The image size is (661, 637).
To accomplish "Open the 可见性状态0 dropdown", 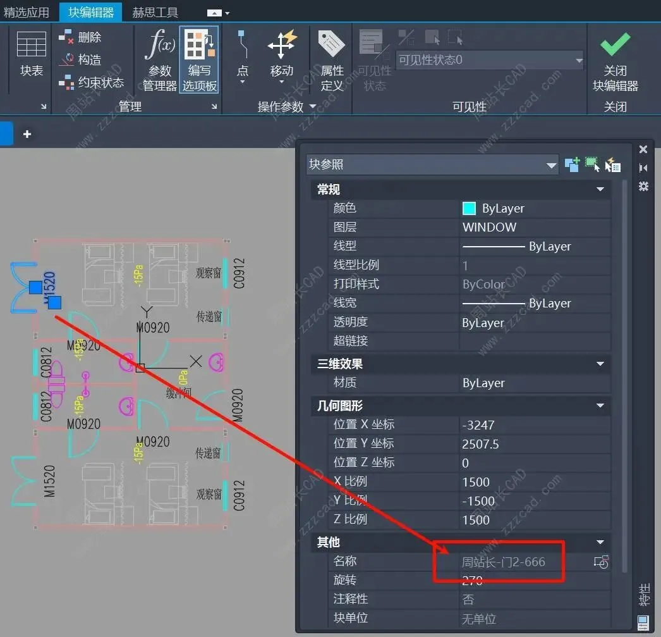I will tap(490, 60).
